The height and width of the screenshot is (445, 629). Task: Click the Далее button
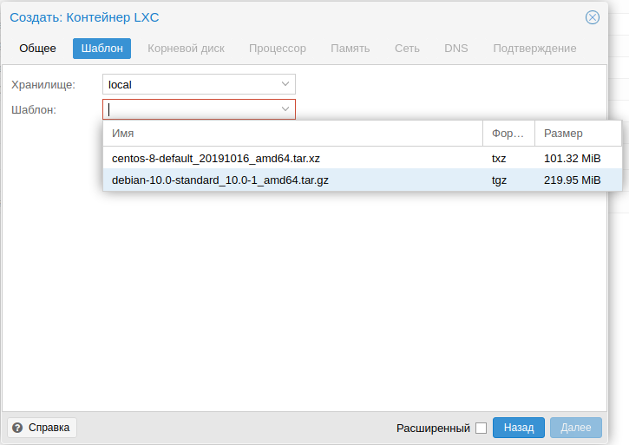(x=576, y=428)
